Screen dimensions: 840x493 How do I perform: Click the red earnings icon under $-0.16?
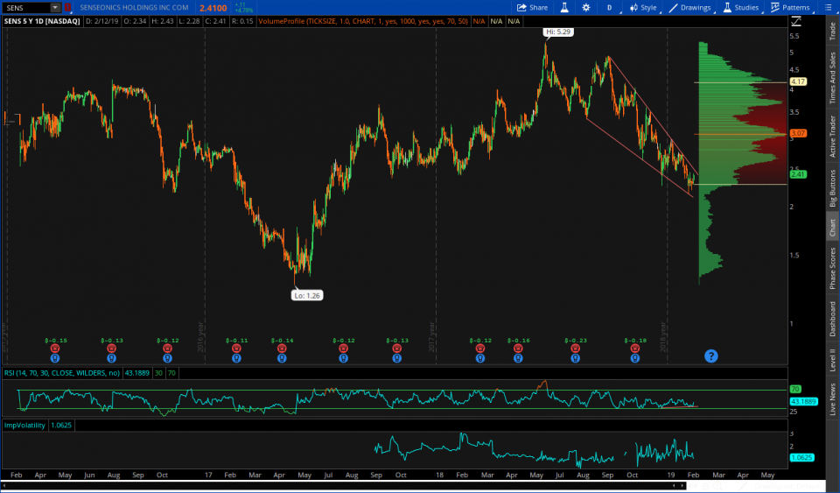pyautogui.click(x=518, y=349)
